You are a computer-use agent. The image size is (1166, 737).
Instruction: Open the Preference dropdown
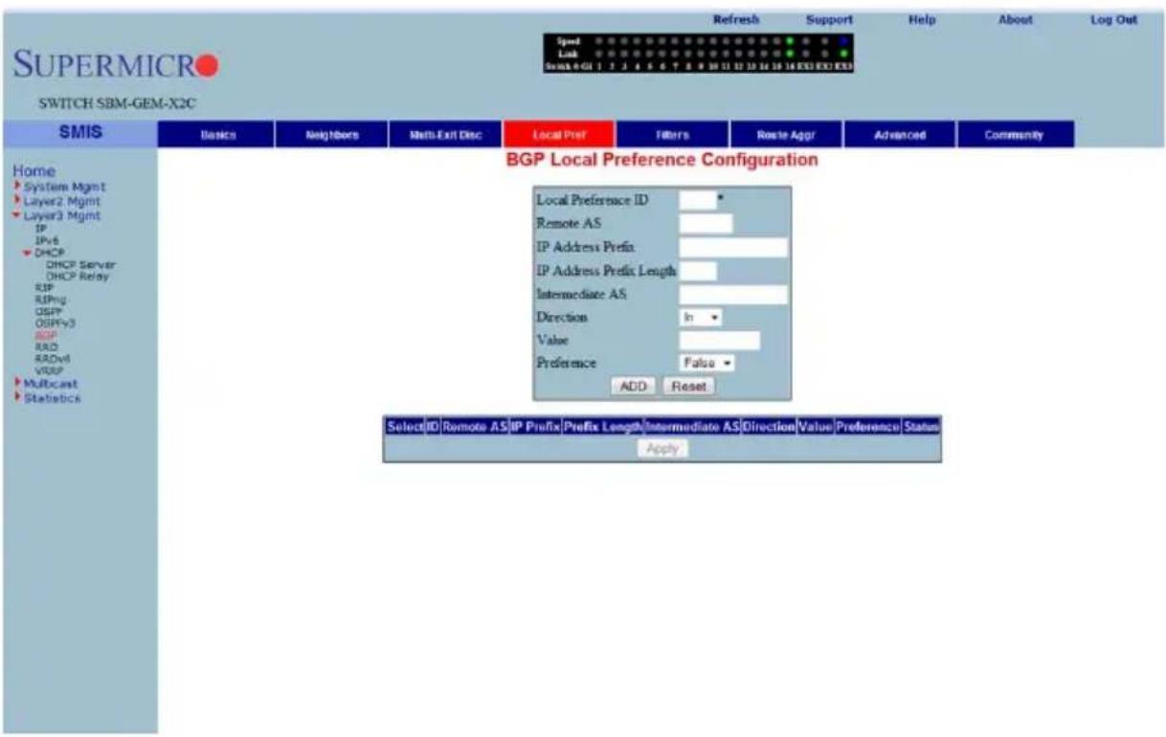706,363
